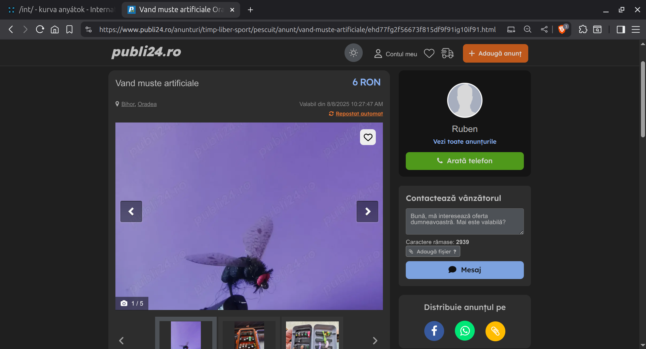Toggle light/dark site theme
The image size is (646, 349).
coord(353,53)
